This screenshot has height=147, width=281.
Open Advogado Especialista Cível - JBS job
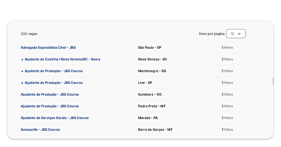click(48, 48)
